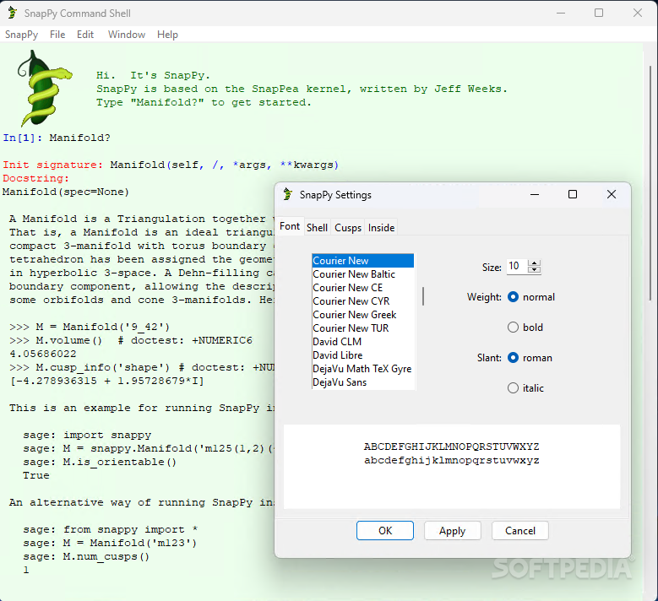Image resolution: width=658 pixels, height=601 pixels.
Task: Select Courier New CYR font
Action: click(x=363, y=301)
